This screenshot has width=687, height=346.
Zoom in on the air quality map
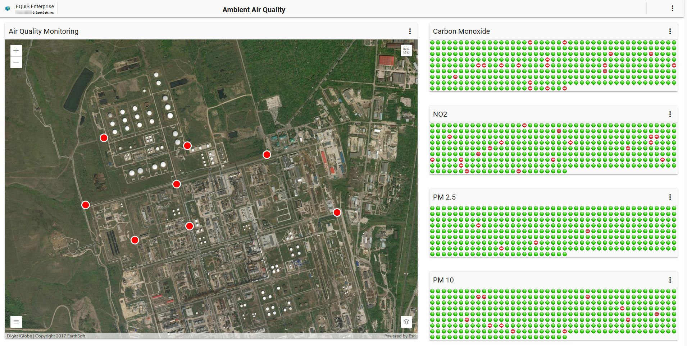click(x=16, y=51)
